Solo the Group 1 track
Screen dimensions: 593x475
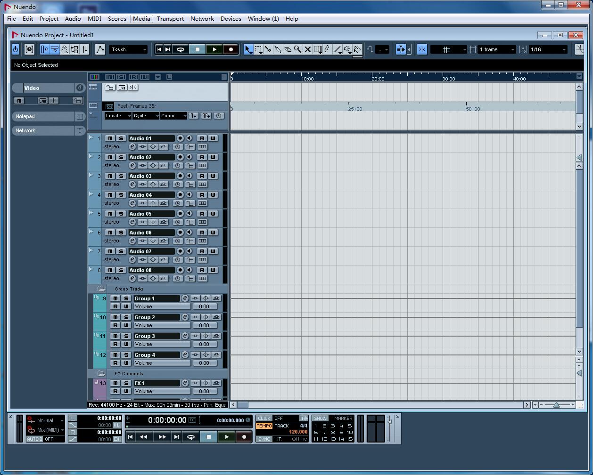pyautogui.click(x=126, y=298)
